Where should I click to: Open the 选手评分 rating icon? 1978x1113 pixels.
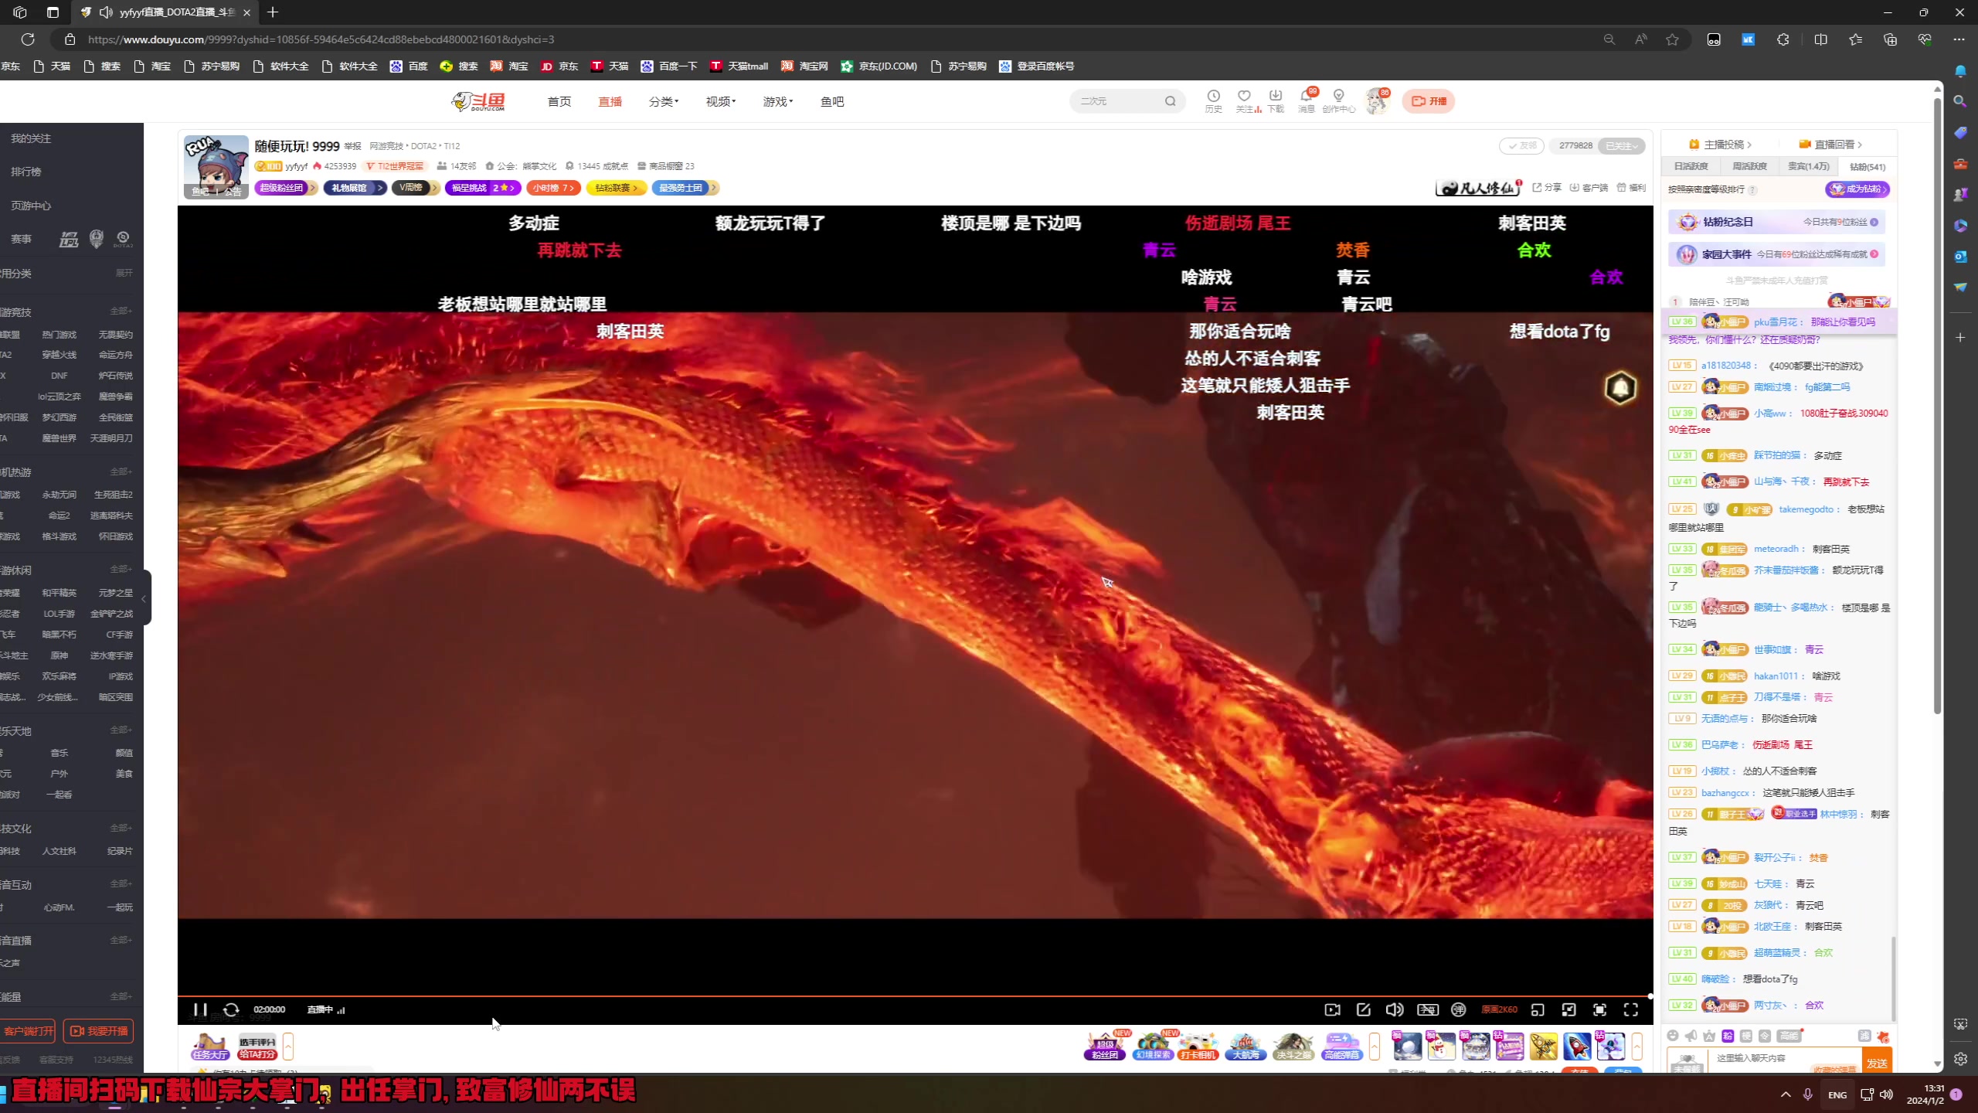257,1047
